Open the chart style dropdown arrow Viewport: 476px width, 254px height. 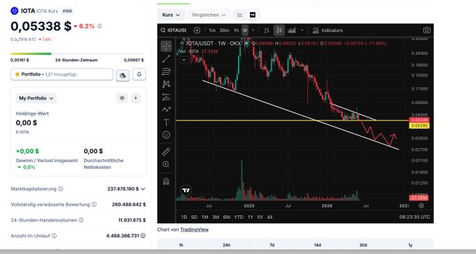[302, 30]
